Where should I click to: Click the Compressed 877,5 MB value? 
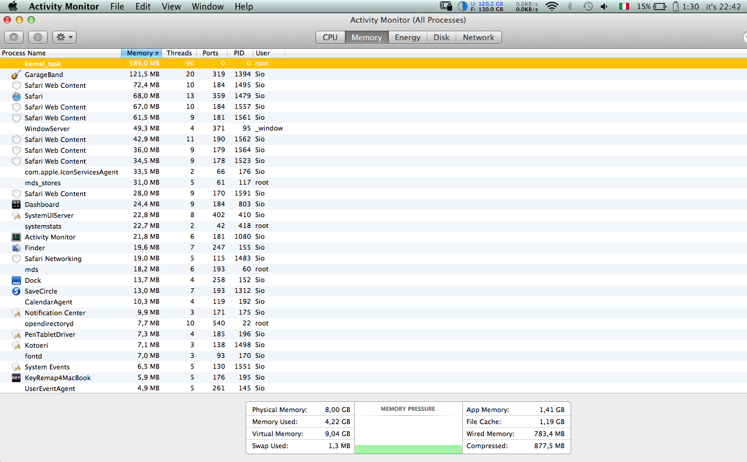[x=549, y=446]
